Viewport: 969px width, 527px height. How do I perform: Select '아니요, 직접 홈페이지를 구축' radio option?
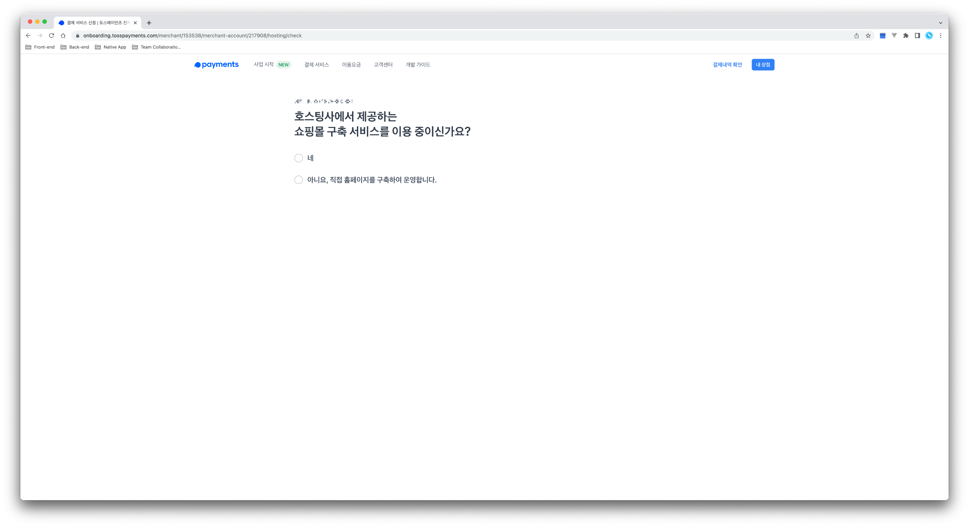click(x=298, y=180)
